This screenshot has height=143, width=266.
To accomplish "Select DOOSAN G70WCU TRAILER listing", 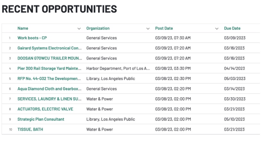I will [50, 58].
